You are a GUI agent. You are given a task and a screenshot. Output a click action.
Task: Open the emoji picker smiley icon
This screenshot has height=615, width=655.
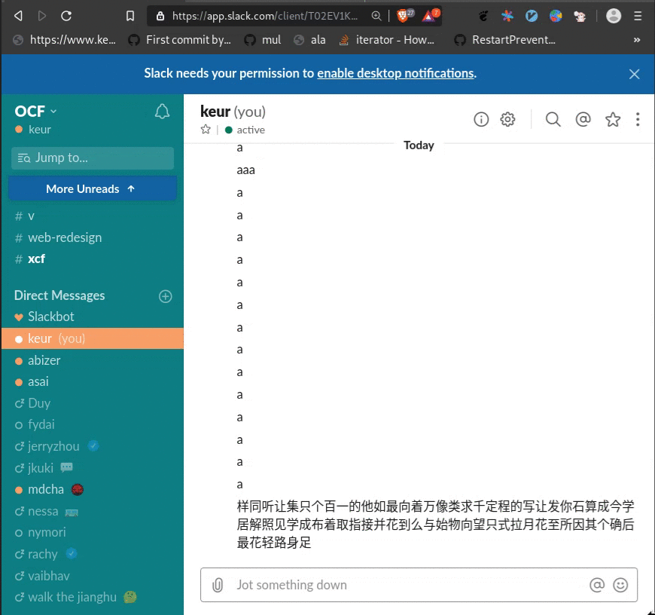pyautogui.click(x=620, y=585)
